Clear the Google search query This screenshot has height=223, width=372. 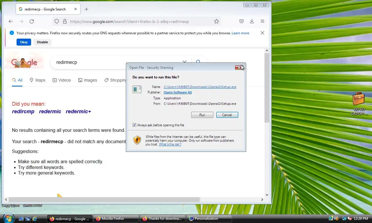(x=184, y=62)
